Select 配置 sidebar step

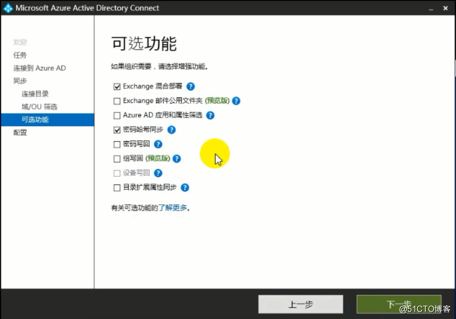pyautogui.click(x=20, y=133)
